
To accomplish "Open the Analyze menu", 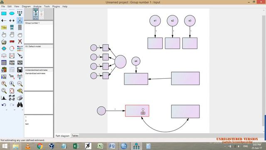I will (x=37, y=7).
